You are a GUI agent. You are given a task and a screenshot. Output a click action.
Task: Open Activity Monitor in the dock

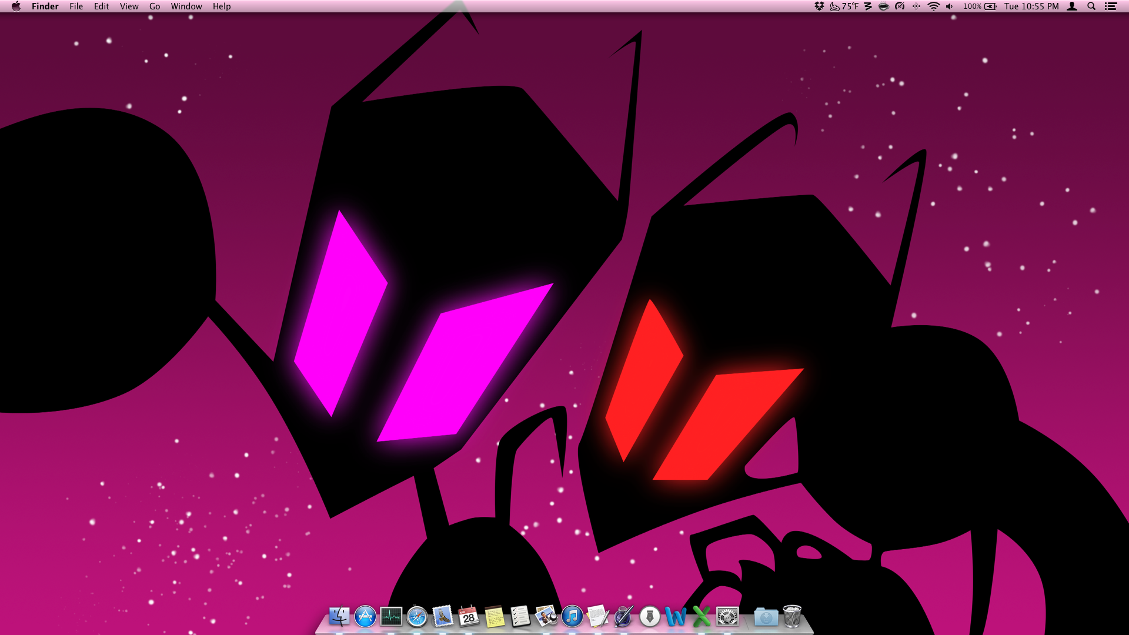click(391, 616)
